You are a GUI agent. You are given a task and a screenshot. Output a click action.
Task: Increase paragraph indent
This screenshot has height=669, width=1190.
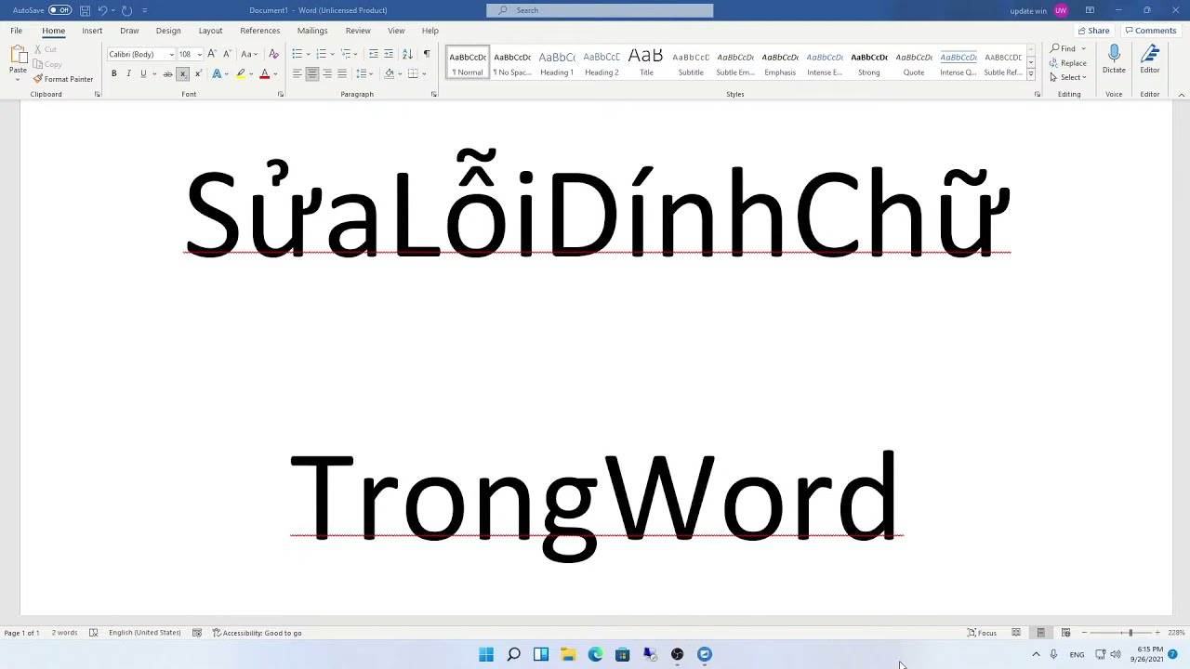coord(389,54)
